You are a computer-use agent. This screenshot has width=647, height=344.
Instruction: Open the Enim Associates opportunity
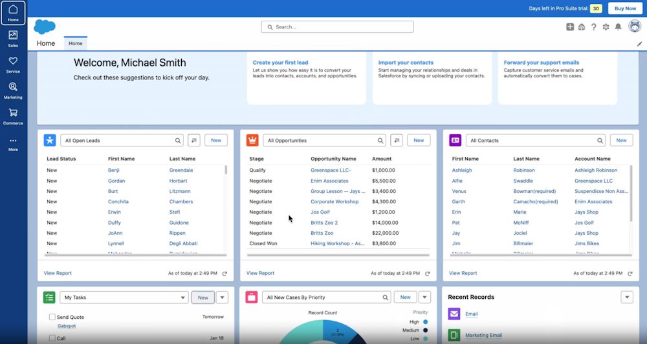click(329, 181)
